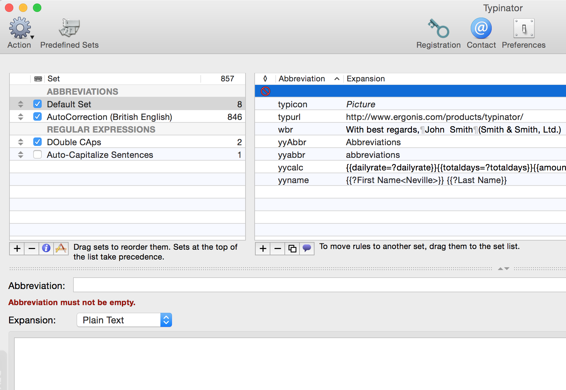Disable AutoCorrection (British English) set
Screen dimensions: 566x390
(x=37, y=116)
